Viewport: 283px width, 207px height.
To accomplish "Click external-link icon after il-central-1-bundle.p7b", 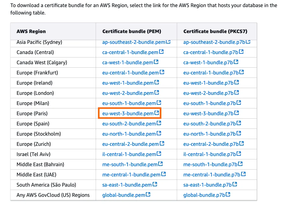I will click(239, 154).
